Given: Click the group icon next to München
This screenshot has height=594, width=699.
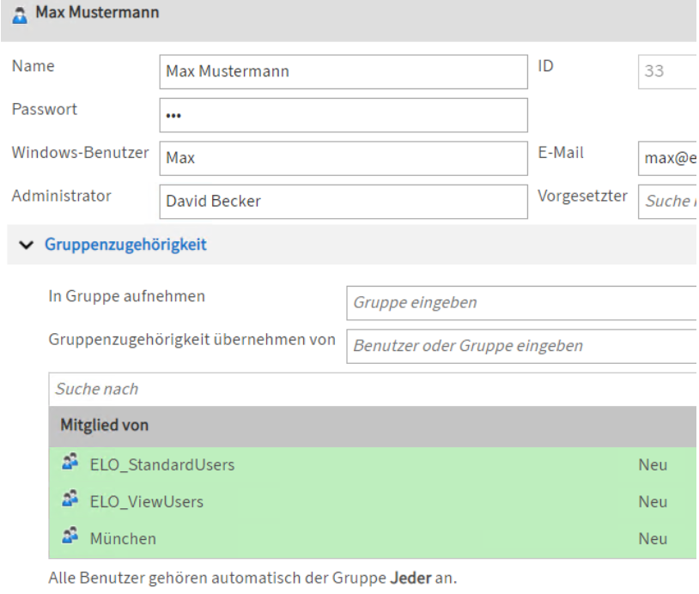Looking at the screenshot, I should click(70, 538).
